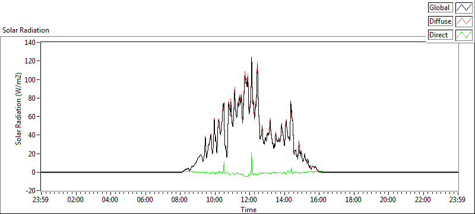Open the Diffuse red line style icon
The width and height of the screenshot is (475, 214).
pos(464,21)
